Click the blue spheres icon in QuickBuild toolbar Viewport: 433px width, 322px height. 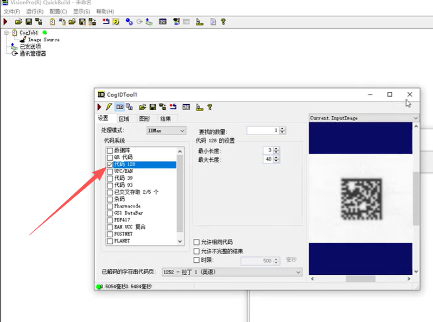tap(129, 22)
